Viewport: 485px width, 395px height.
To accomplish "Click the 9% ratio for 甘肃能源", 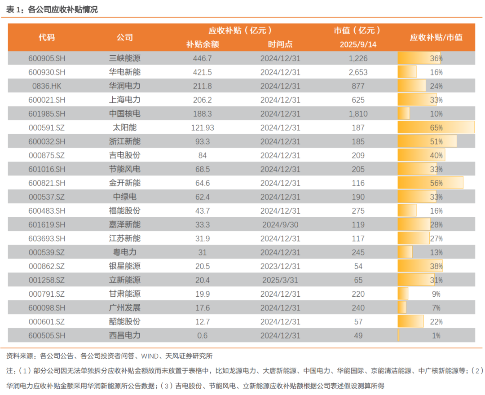I will [436, 294].
